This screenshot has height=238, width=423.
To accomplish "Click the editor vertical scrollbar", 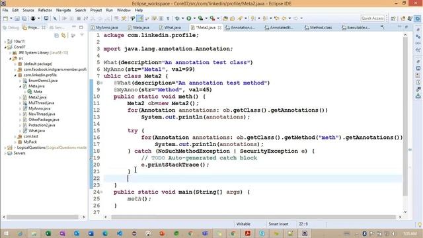I will pyautogui.click(x=405, y=116).
